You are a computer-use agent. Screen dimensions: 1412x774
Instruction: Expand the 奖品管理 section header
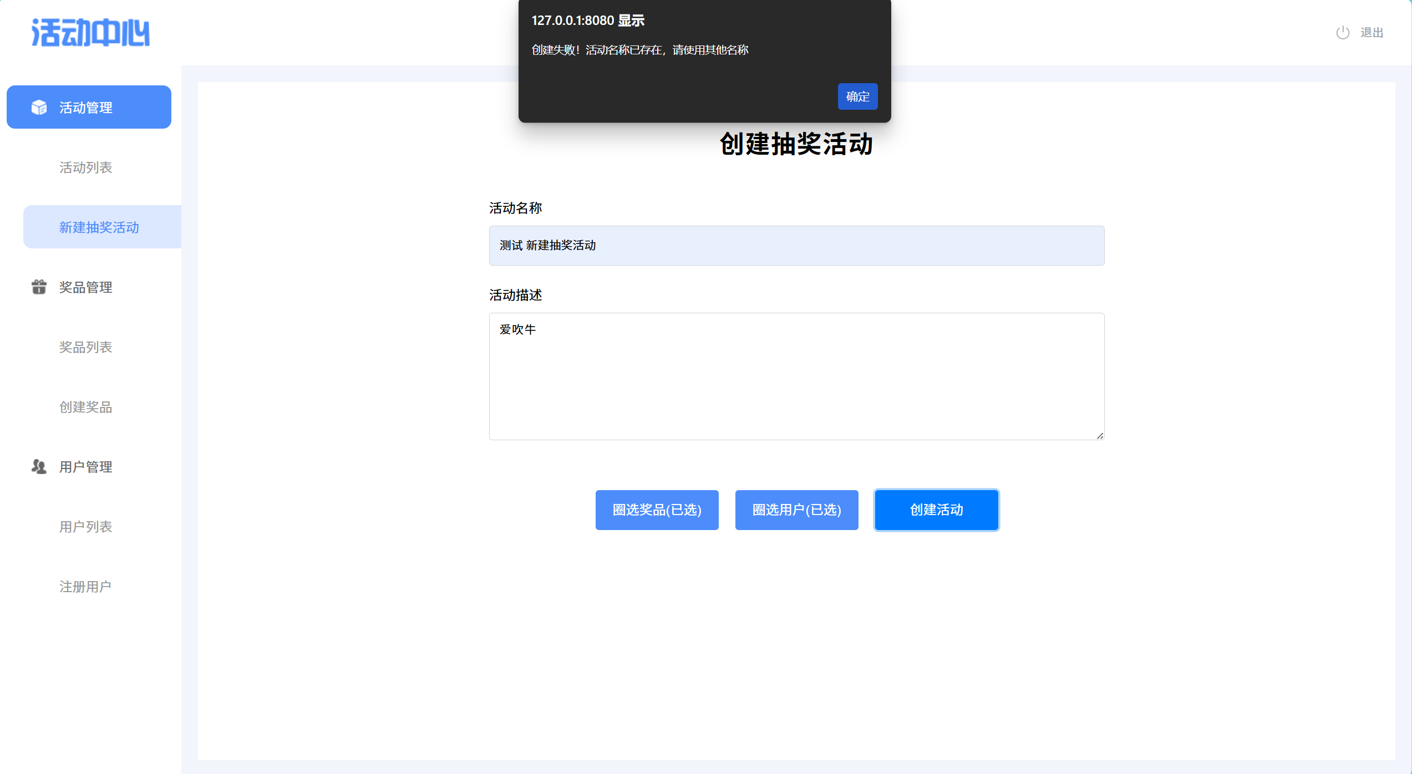pyautogui.click(x=86, y=287)
